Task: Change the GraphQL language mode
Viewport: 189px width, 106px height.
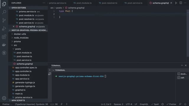Action: click(144, 104)
